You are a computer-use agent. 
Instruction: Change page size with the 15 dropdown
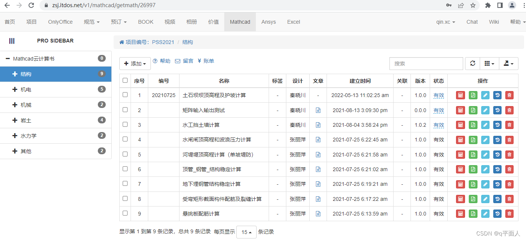click(x=246, y=232)
